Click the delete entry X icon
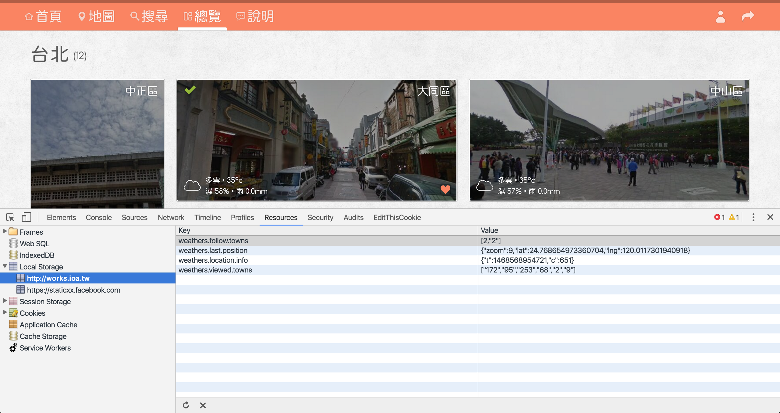The image size is (780, 413). [203, 405]
